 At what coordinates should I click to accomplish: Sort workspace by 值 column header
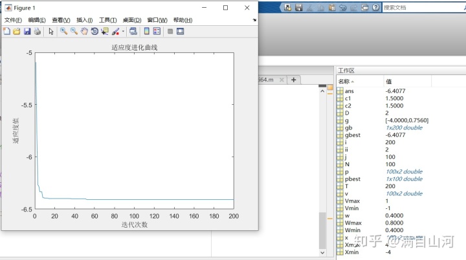(407, 81)
